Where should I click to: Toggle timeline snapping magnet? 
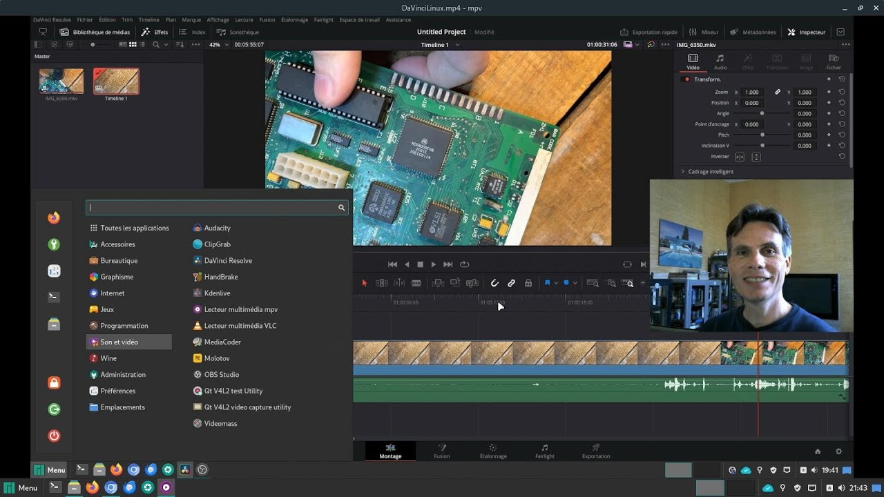tap(494, 283)
